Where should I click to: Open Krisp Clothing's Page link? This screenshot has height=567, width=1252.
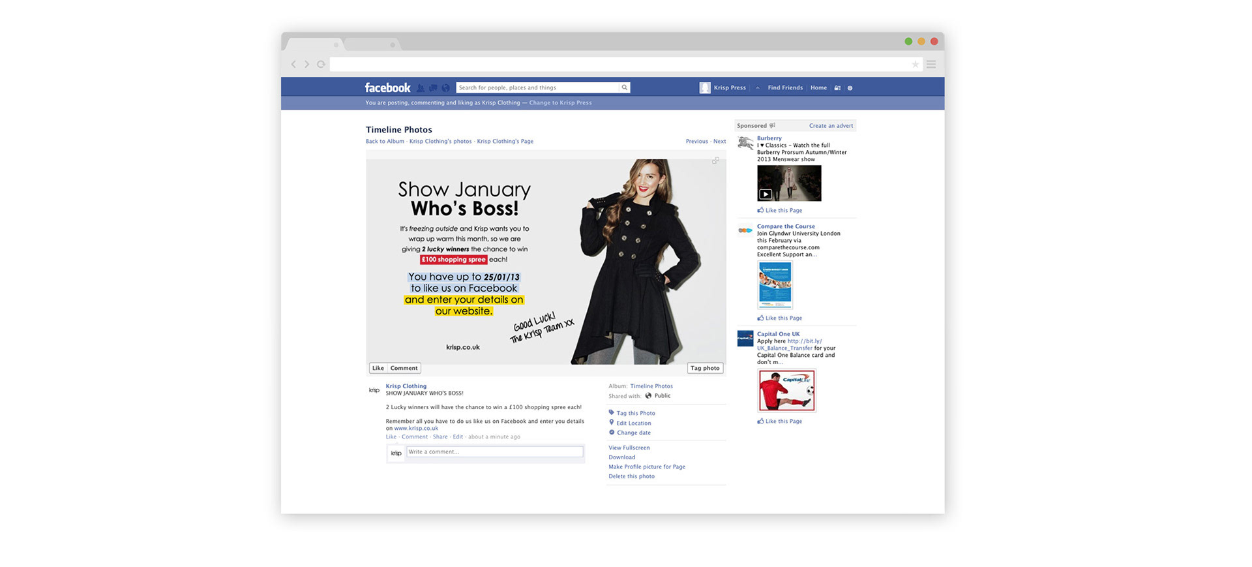(505, 141)
